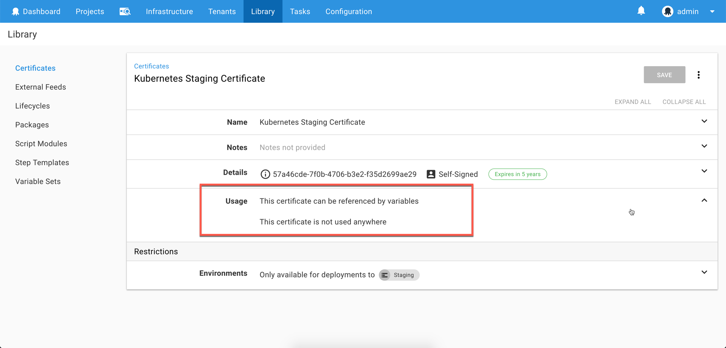The image size is (726, 348).
Task: Click 'This certificate is not used anywhere'
Action: 323,222
